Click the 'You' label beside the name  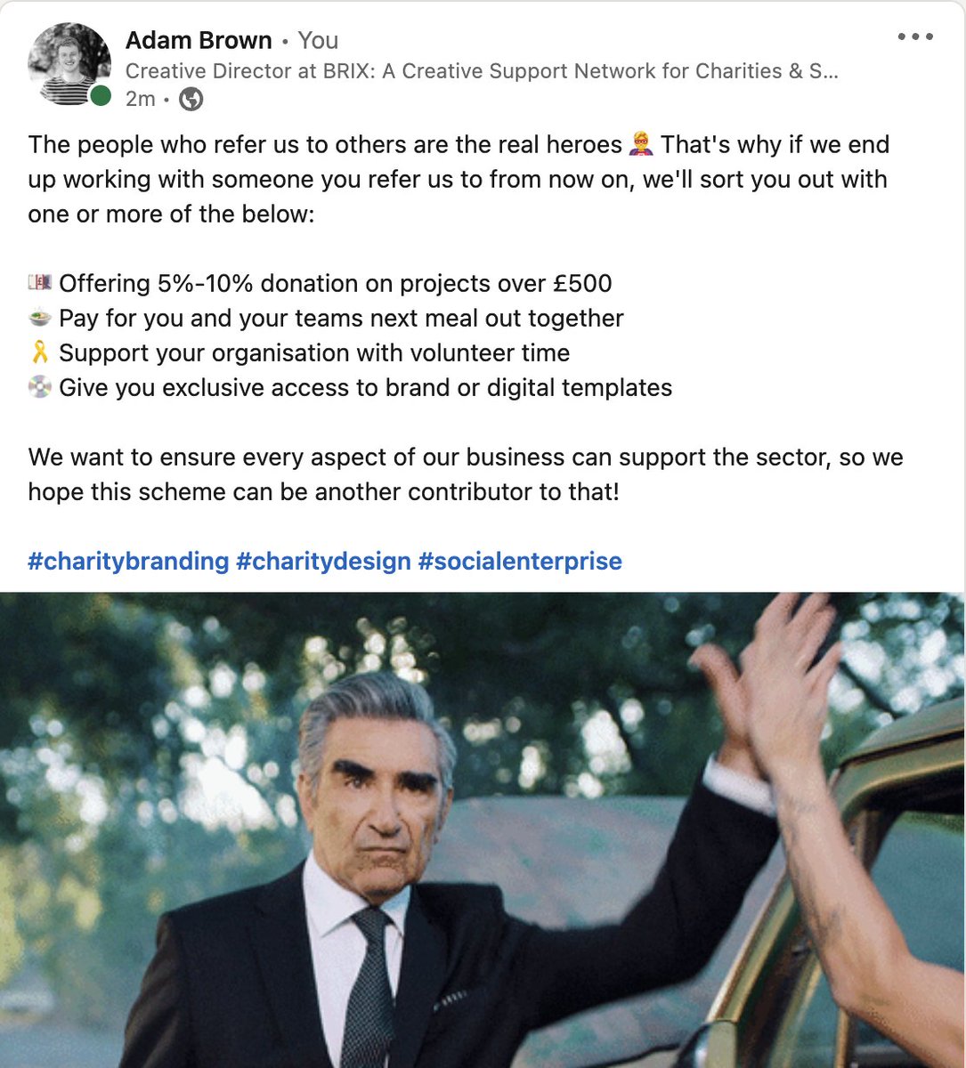pos(318,40)
